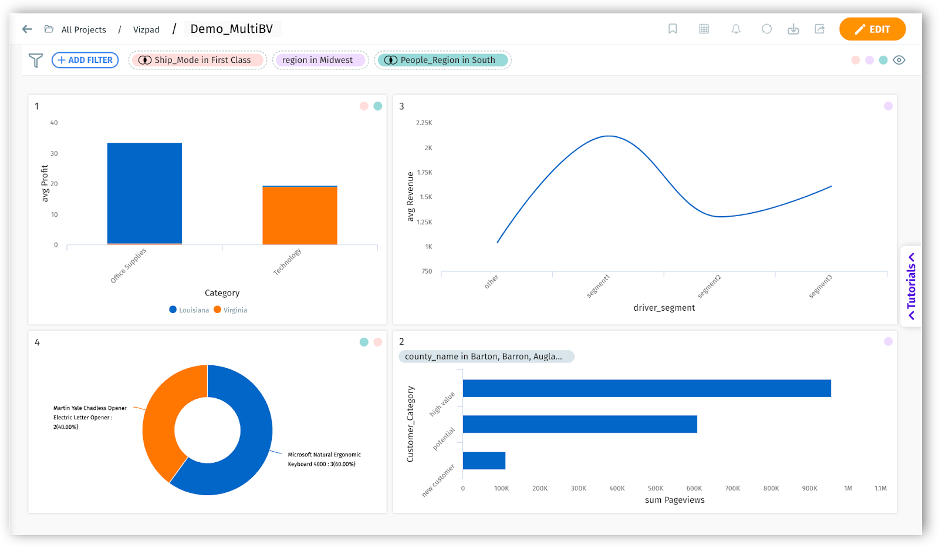Toggle the Louisiana legend item
939x548 pixels.
189,310
